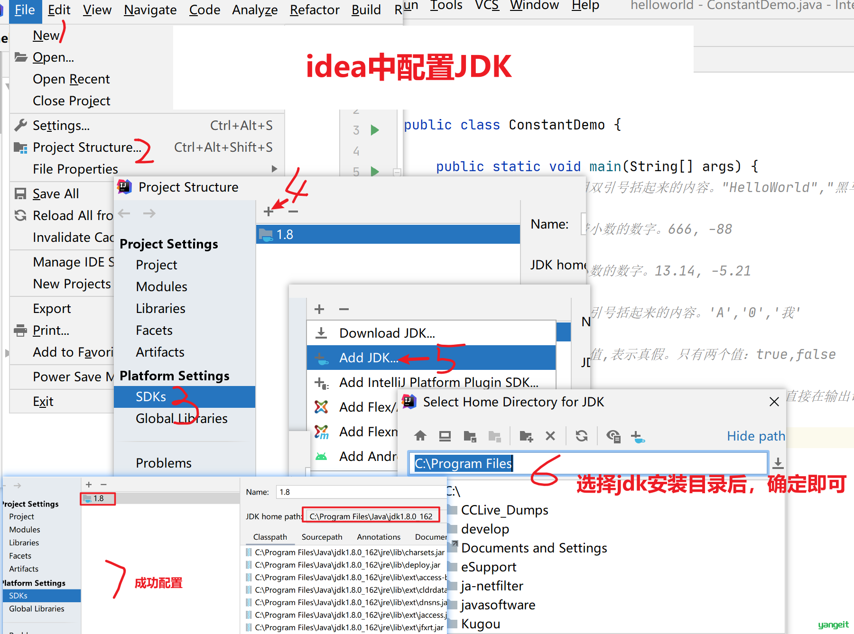Select the CCLive_Dumps folder
Screen dimensions: 854x634
tap(504, 510)
